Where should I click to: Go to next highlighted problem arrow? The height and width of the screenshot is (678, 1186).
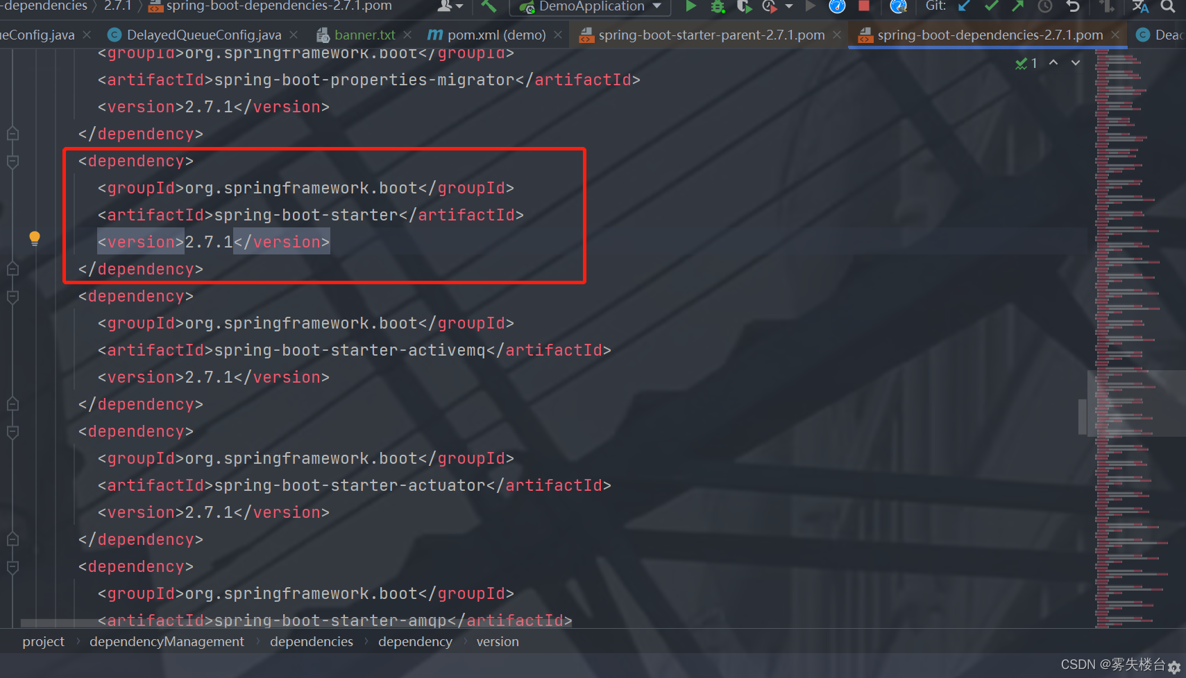click(x=1076, y=62)
